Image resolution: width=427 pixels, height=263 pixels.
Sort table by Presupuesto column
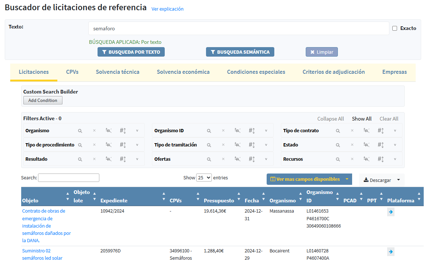(222, 197)
